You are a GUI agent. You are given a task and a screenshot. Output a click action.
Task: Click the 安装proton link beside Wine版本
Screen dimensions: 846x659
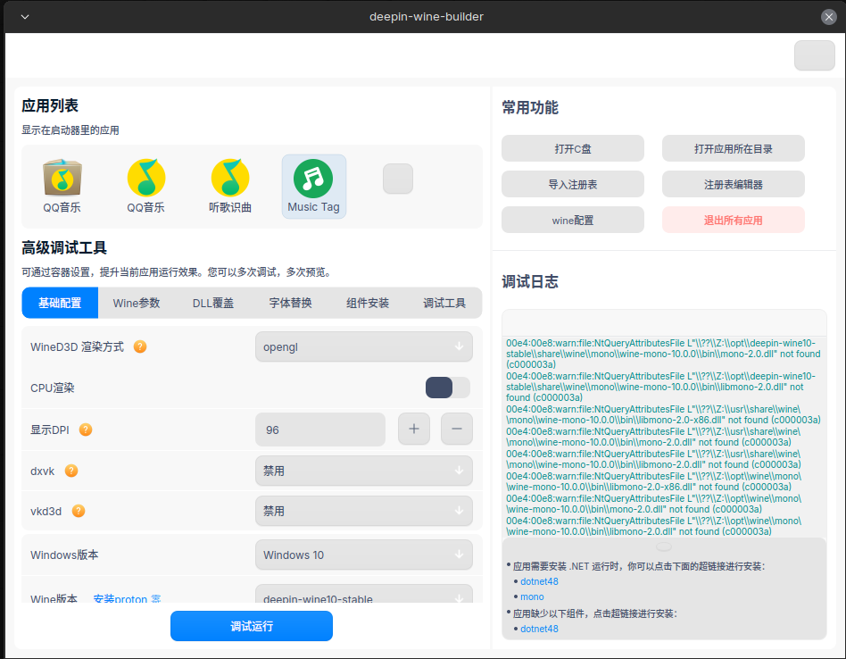click(x=127, y=598)
